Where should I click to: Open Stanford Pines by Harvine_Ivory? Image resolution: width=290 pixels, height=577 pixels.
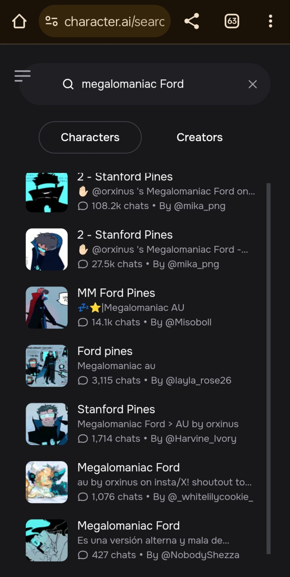click(x=116, y=409)
